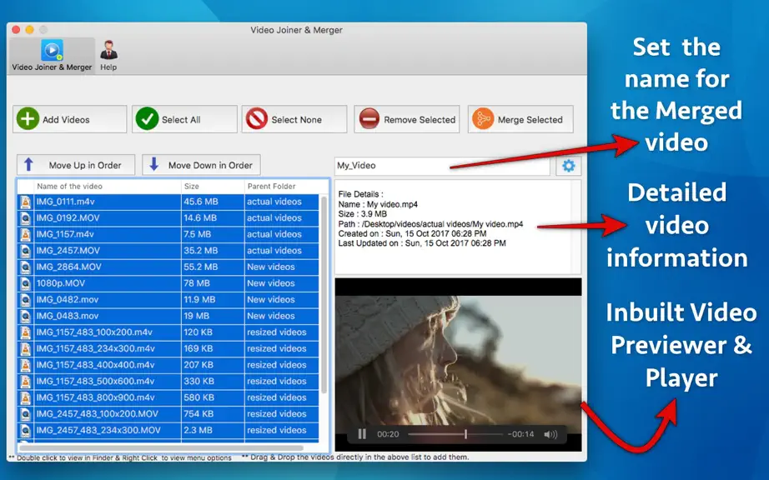Pause the video preview
Viewport: 769px width, 480px height.
[x=362, y=434]
